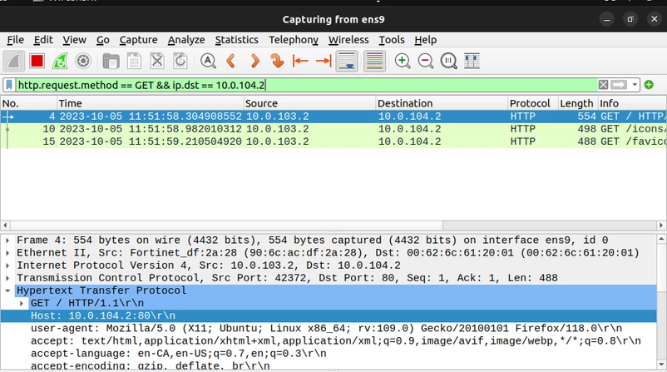The width and height of the screenshot is (667, 372).
Task: Click the filter bookmark icon
Action: pos(9,85)
